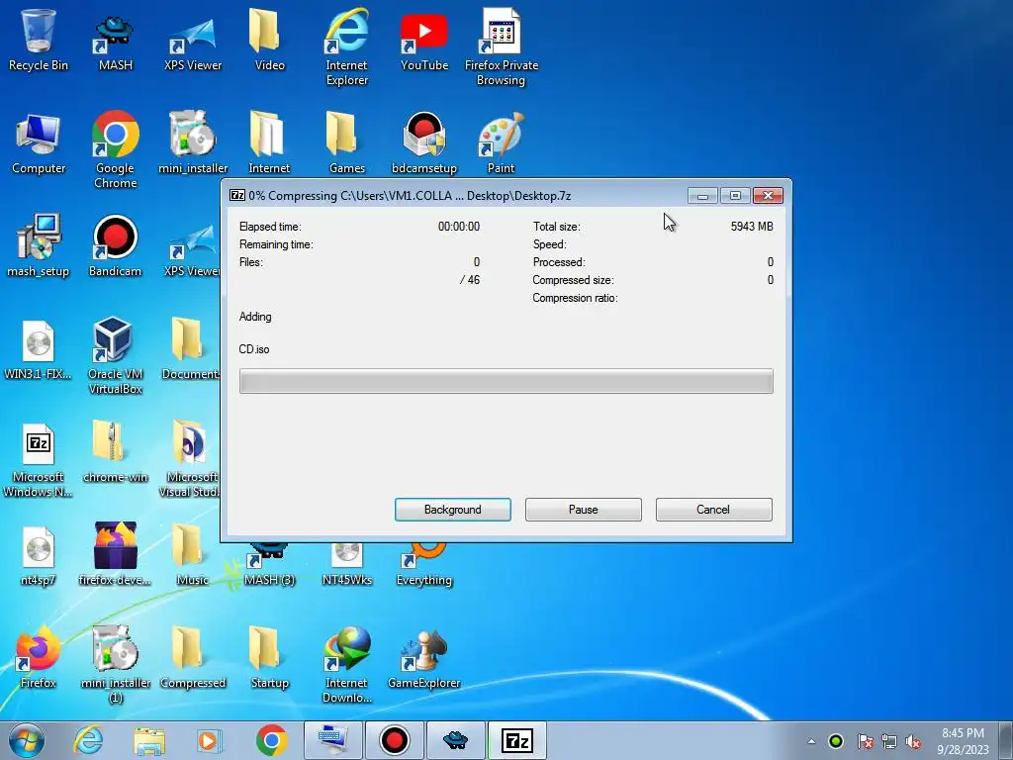Select the MASH shortcut on desktop

click(x=115, y=43)
